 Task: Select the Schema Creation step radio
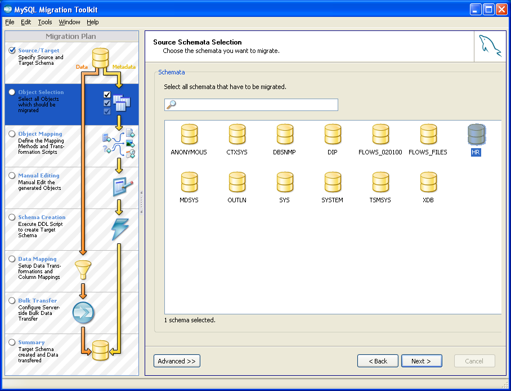[x=12, y=217]
